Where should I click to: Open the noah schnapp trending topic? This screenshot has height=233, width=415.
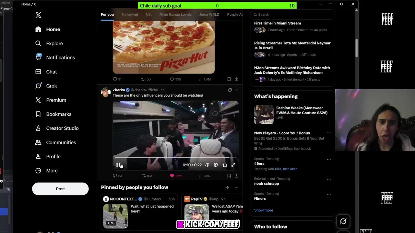[267, 183]
